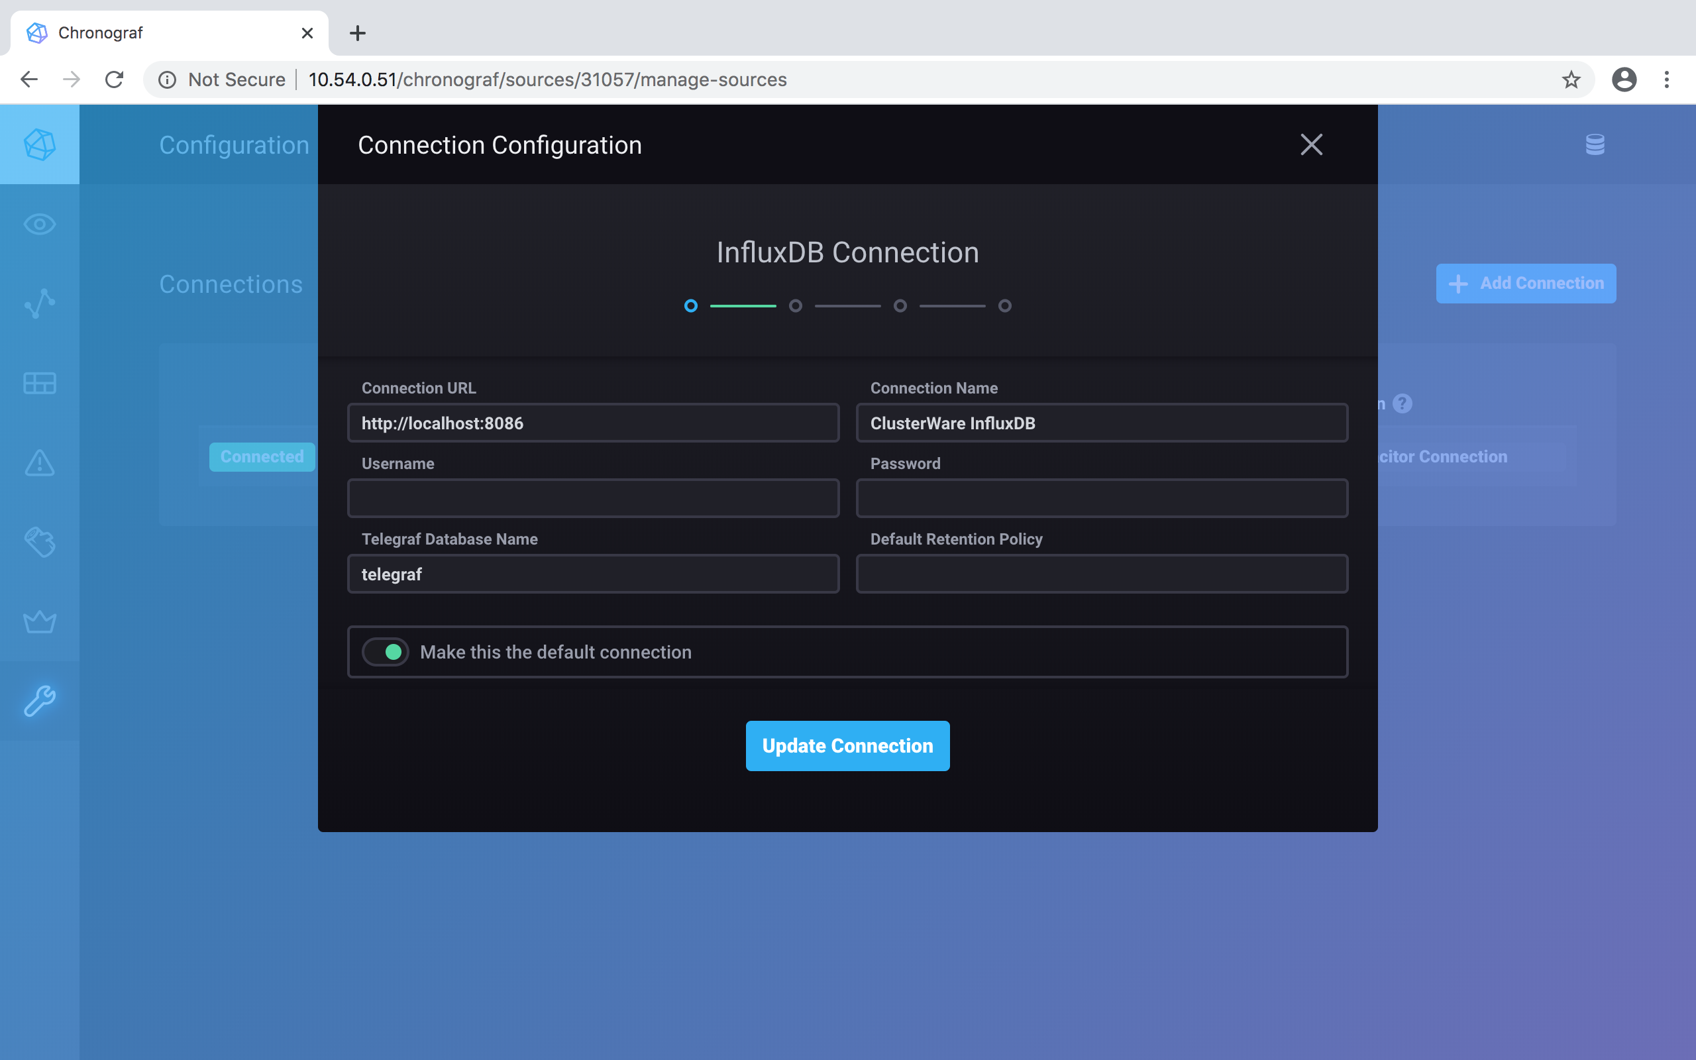Open Data Explorer graph icon in sidebar

(x=39, y=303)
